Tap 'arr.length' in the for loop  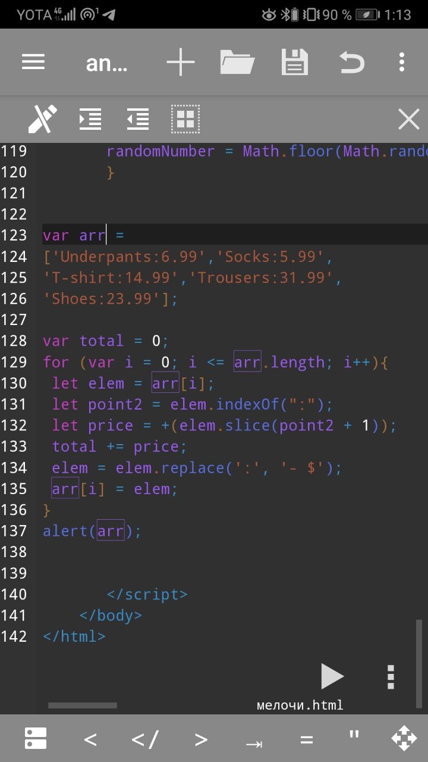pos(279,362)
